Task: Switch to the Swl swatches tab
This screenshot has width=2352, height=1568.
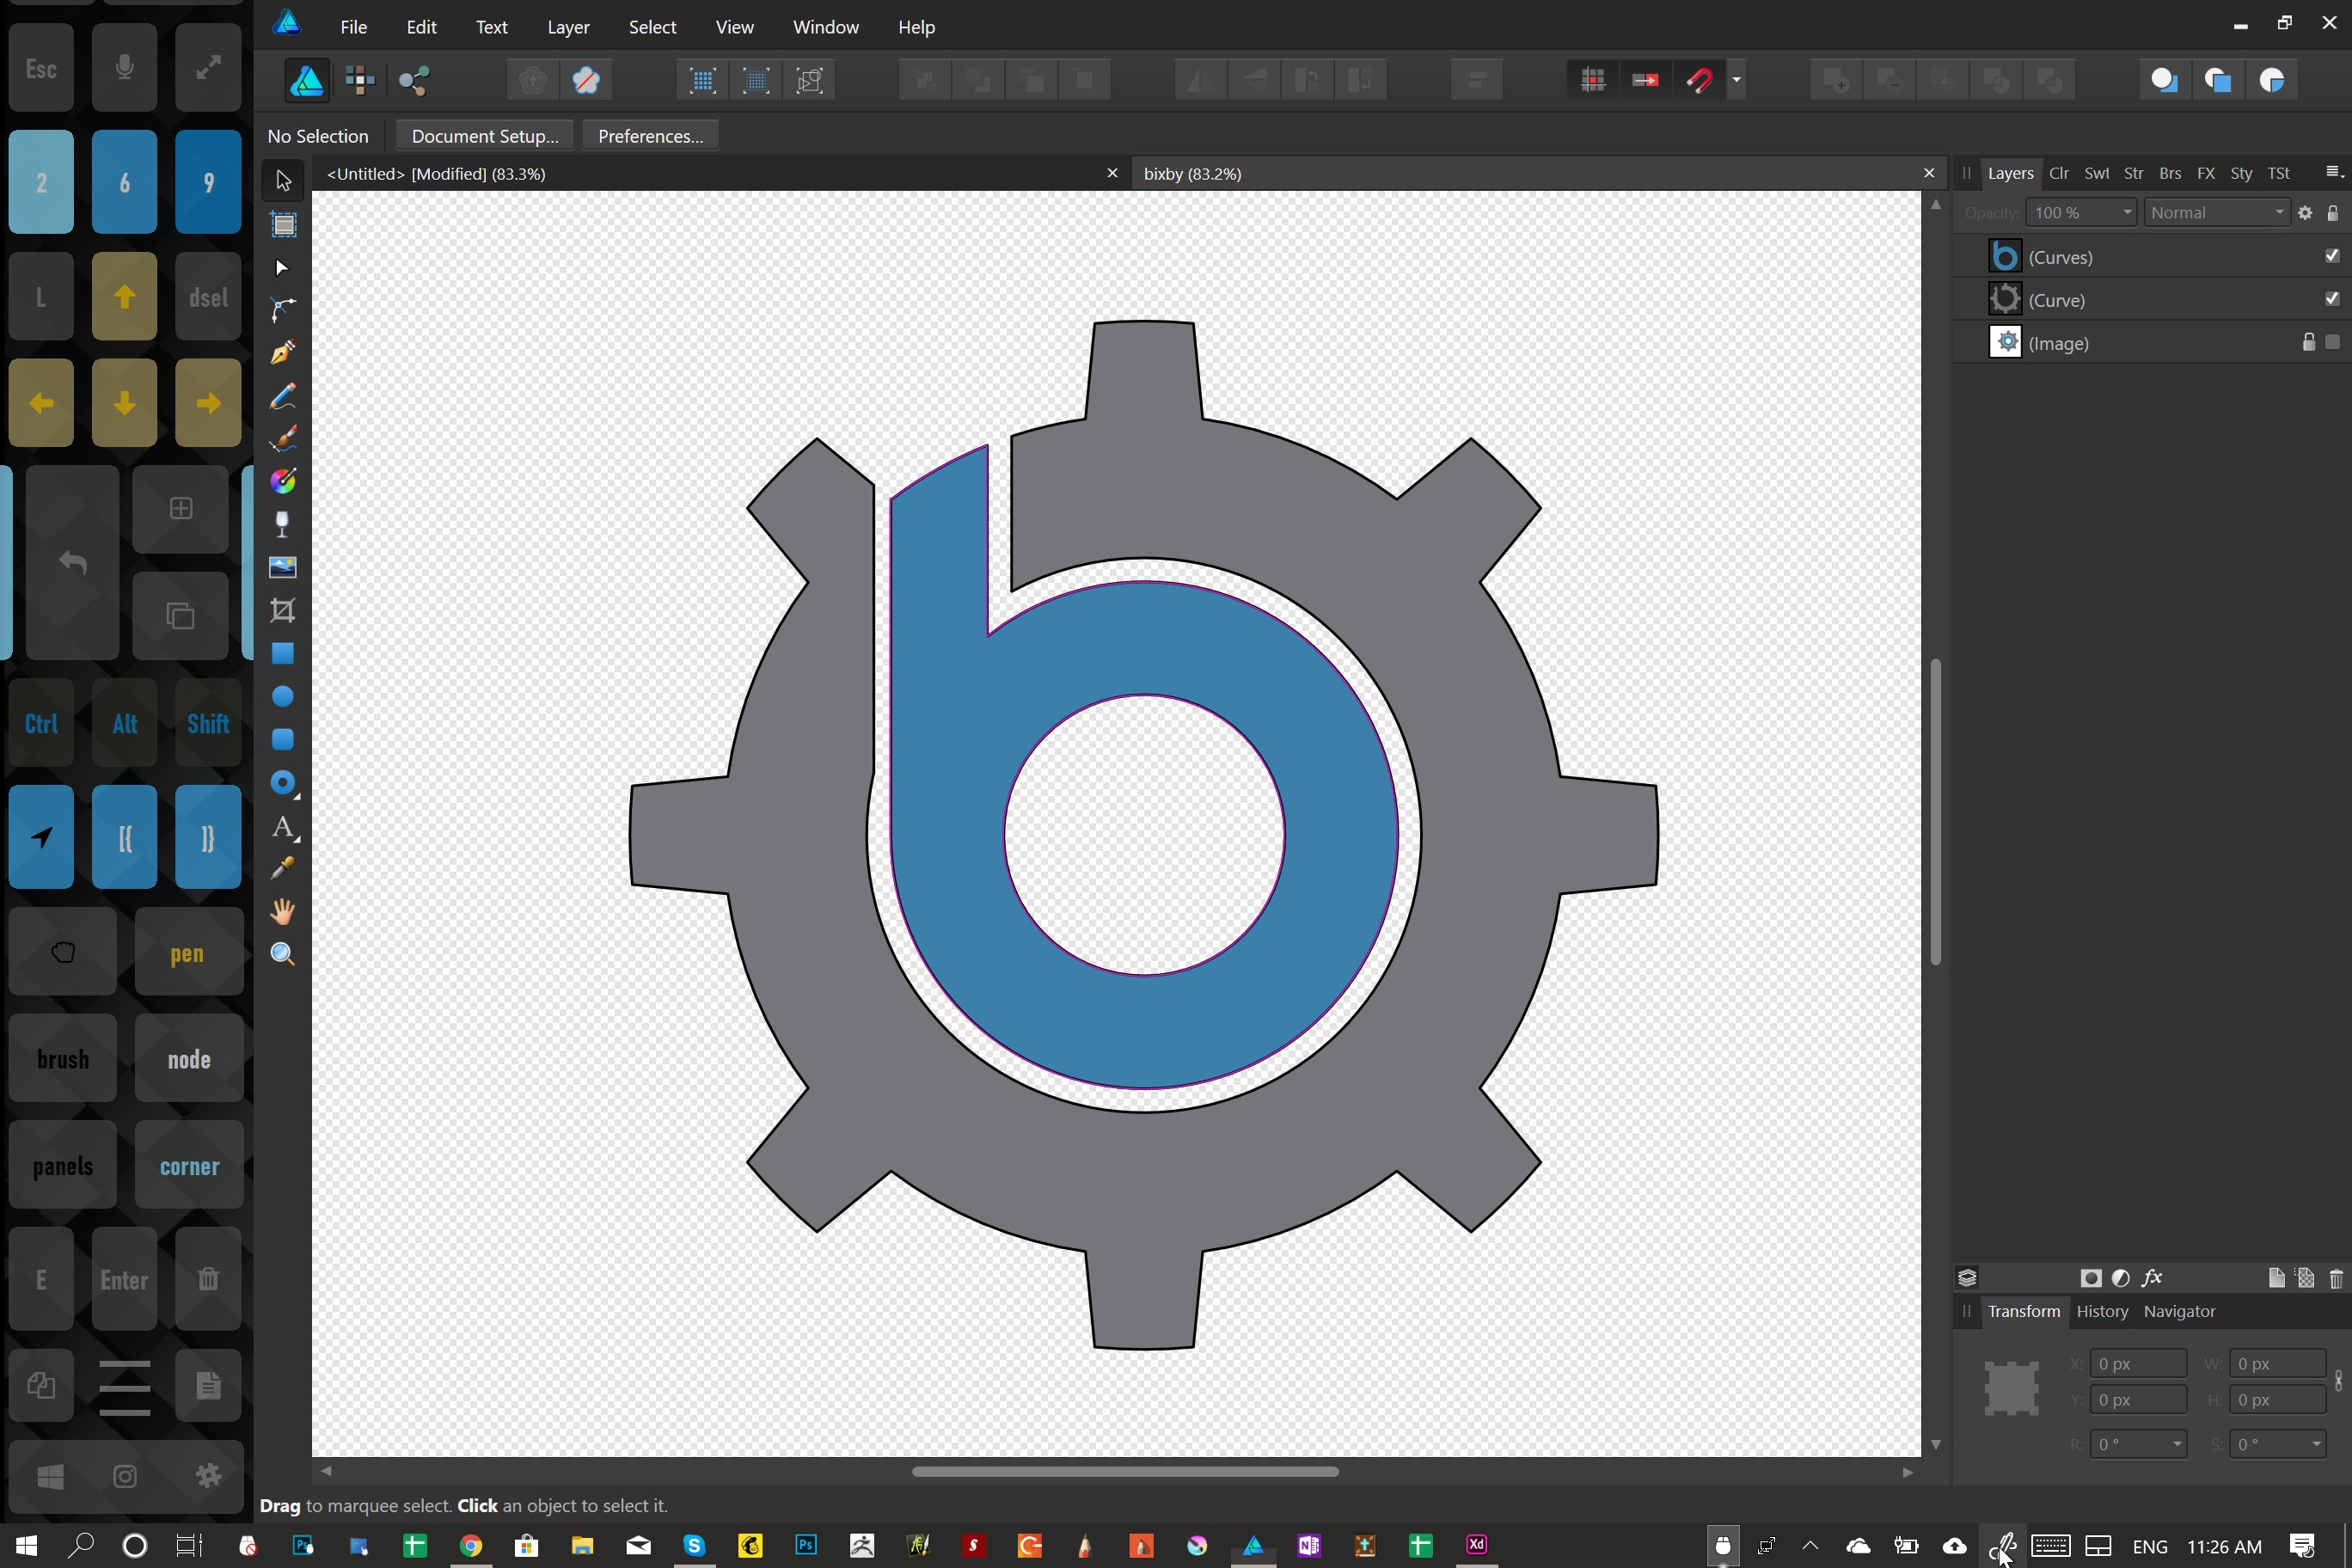Action: tap(2096, 173)
